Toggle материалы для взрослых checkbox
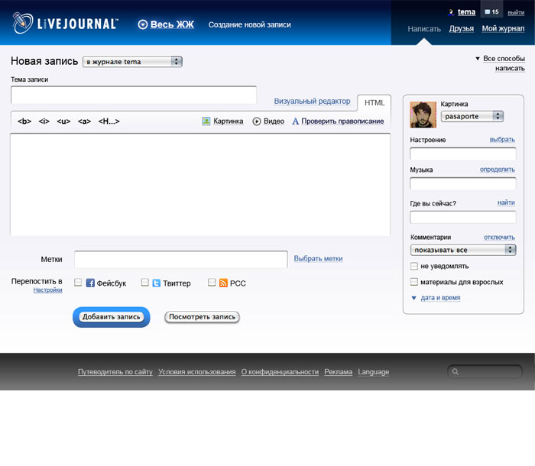Viewport: 535px width, 466px height. click(x=413, y=282)
